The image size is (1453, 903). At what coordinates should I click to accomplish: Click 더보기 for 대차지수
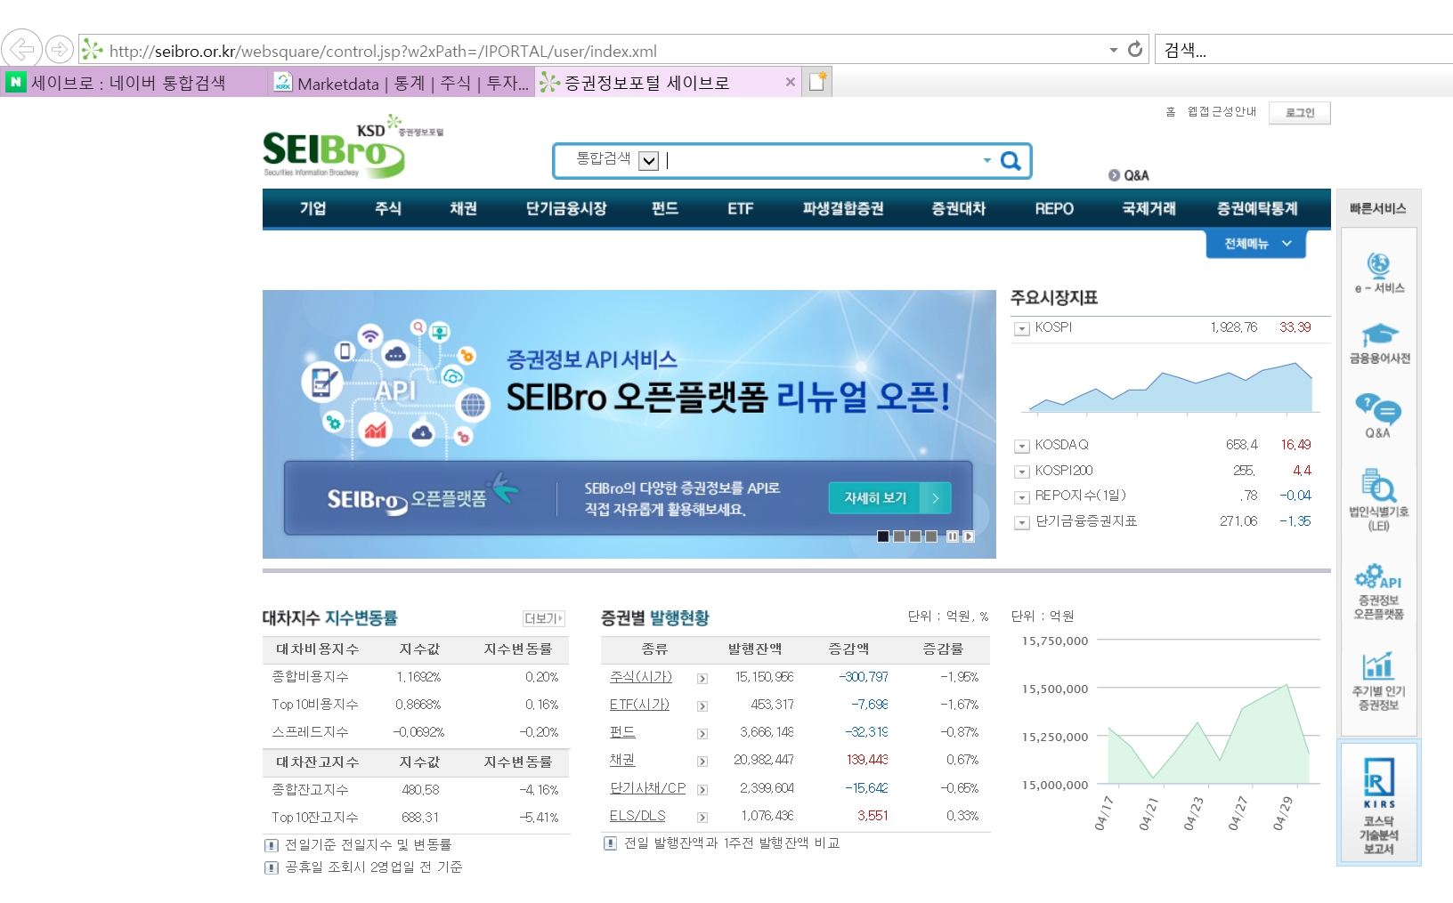pyautogui.click(x=543, y=618)
